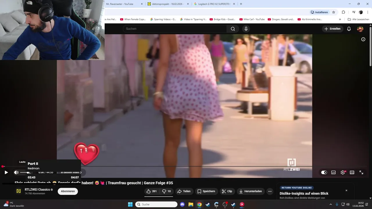Close the Mr. Ravemaster tab
This screenshot has height=209, width=372.
tap(142, 4)
